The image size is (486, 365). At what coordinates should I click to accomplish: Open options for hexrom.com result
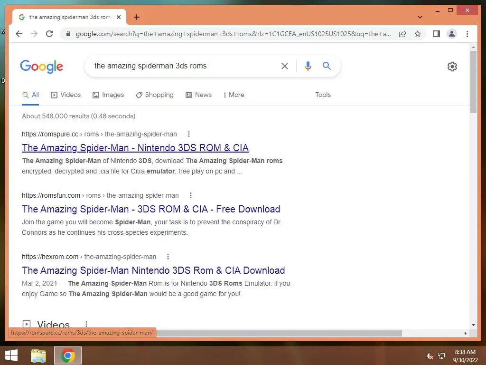tap(168, 257)
